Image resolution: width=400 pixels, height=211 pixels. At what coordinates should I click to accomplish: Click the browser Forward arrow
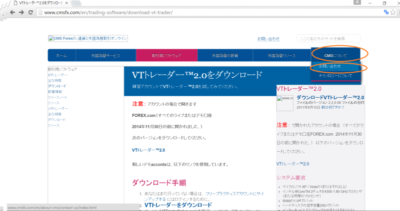21,12
